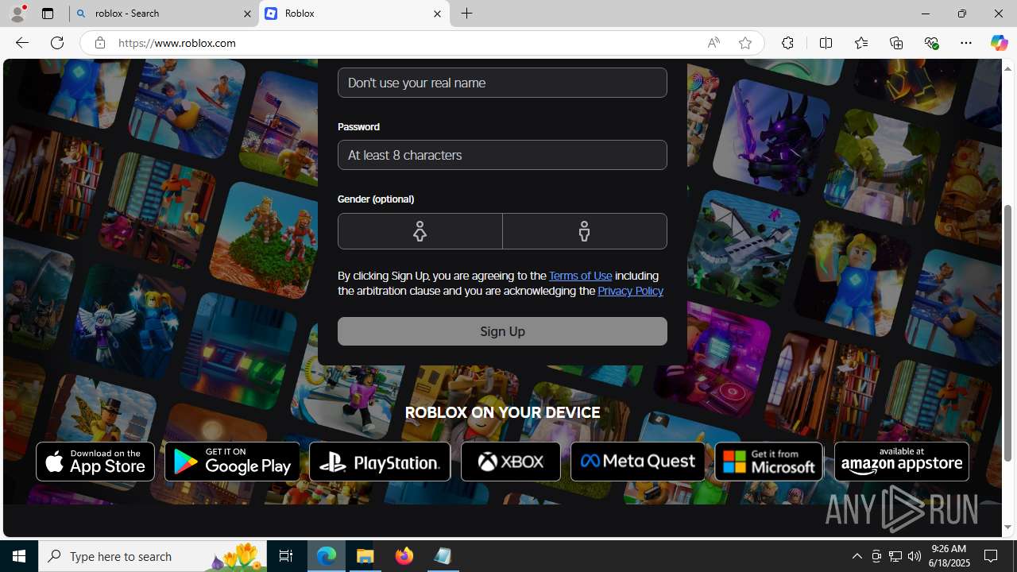
Task: Open the Copilot sidebar
Action: 999,43
